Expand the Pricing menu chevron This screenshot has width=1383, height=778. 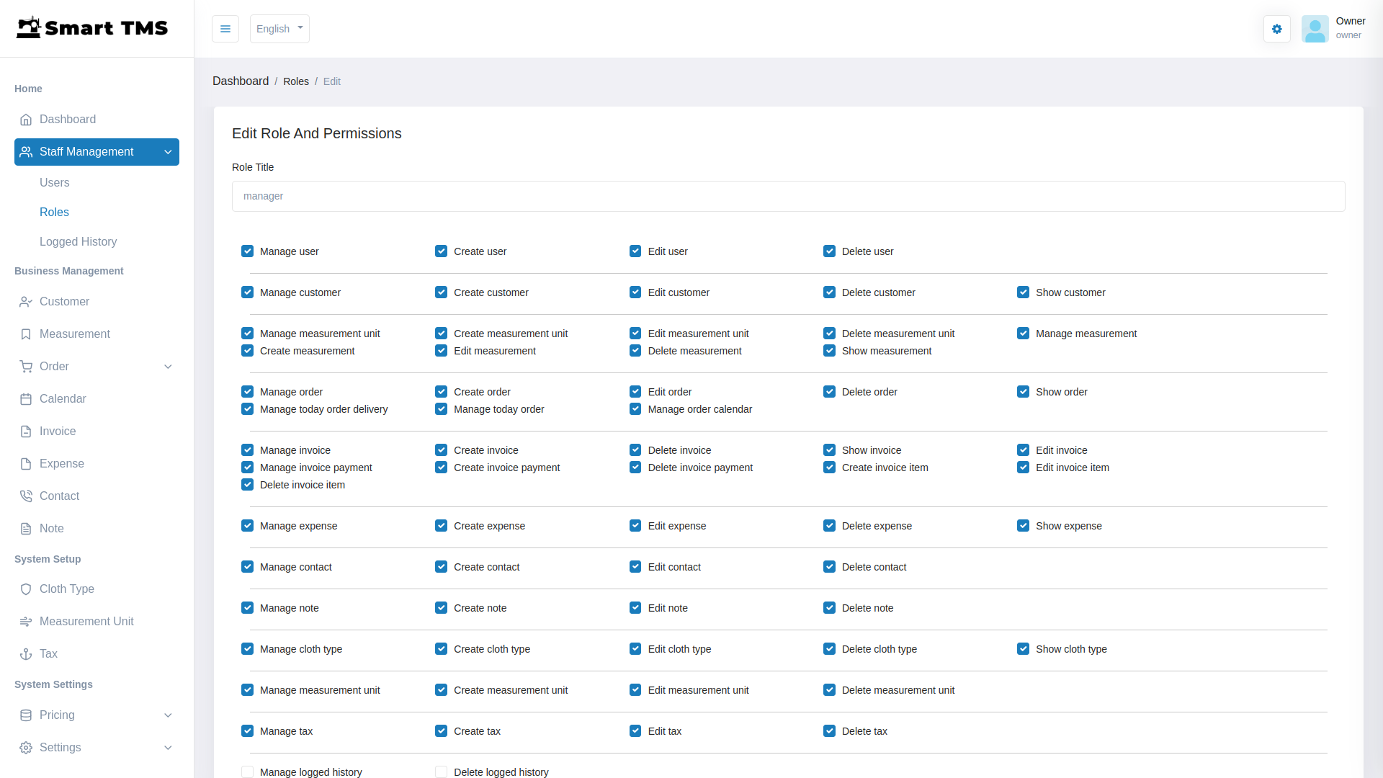[168, 715]
